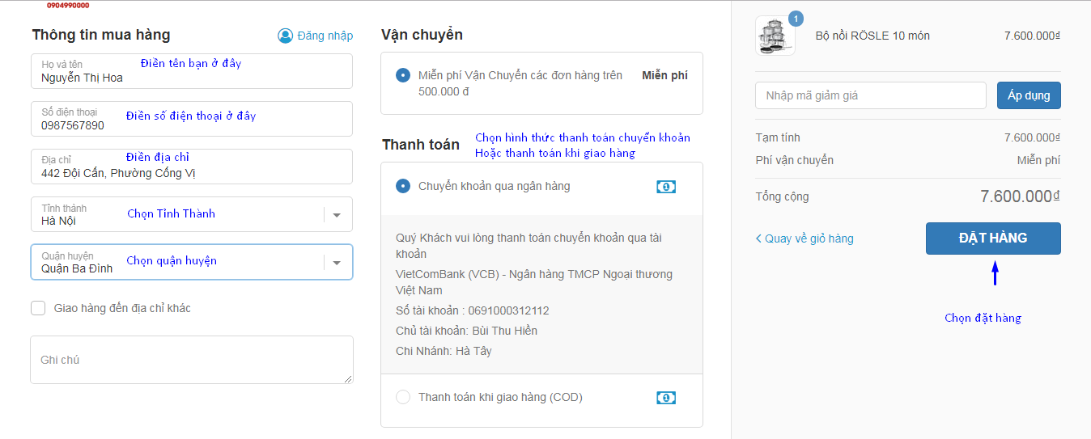Click the Quận Ba Đình selection field
This screenshot has height=439, width=1091.
pyautogui.click(x=192, y=262)
